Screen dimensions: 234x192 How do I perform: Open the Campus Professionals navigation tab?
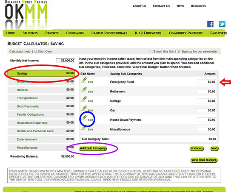click(x=109, y=33)
